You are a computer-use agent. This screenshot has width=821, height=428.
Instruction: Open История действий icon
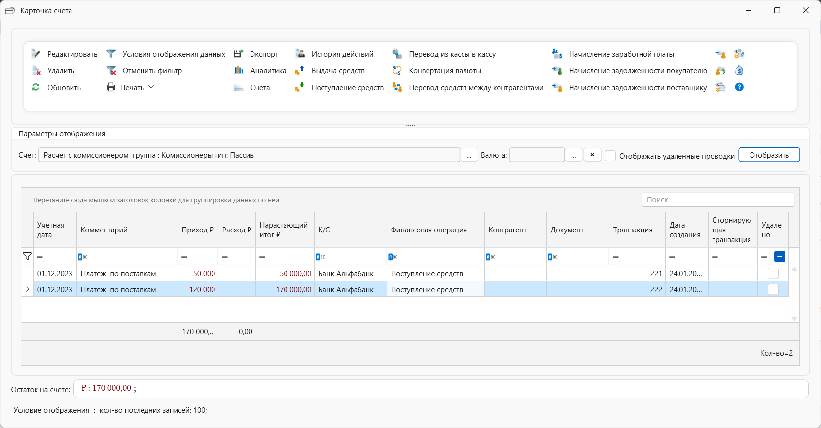[x=300, y=54]
